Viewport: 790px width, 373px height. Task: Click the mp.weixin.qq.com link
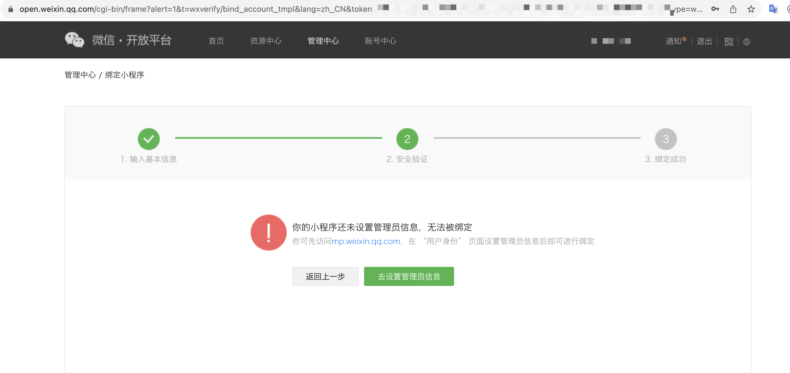pos(365,241)
